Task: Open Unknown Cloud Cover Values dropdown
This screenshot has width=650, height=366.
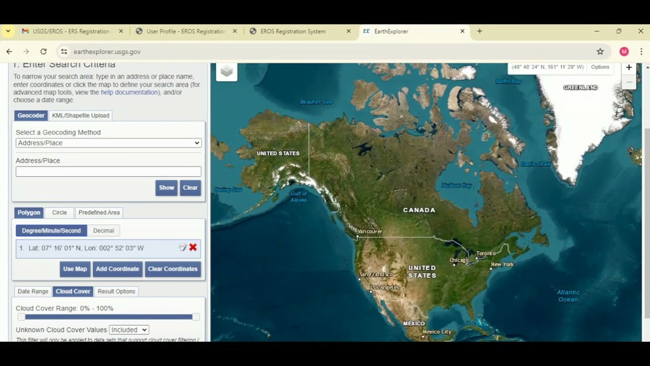Action: [x=129, y=330]
